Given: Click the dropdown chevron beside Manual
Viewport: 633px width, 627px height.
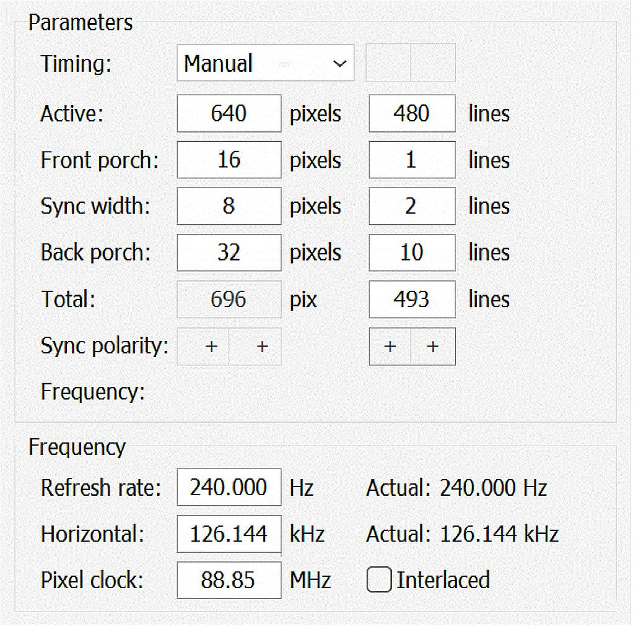Looking at the screenshot, I should point(339,64).
